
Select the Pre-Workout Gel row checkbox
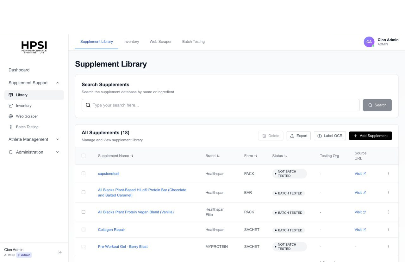[x=84, y=246]
